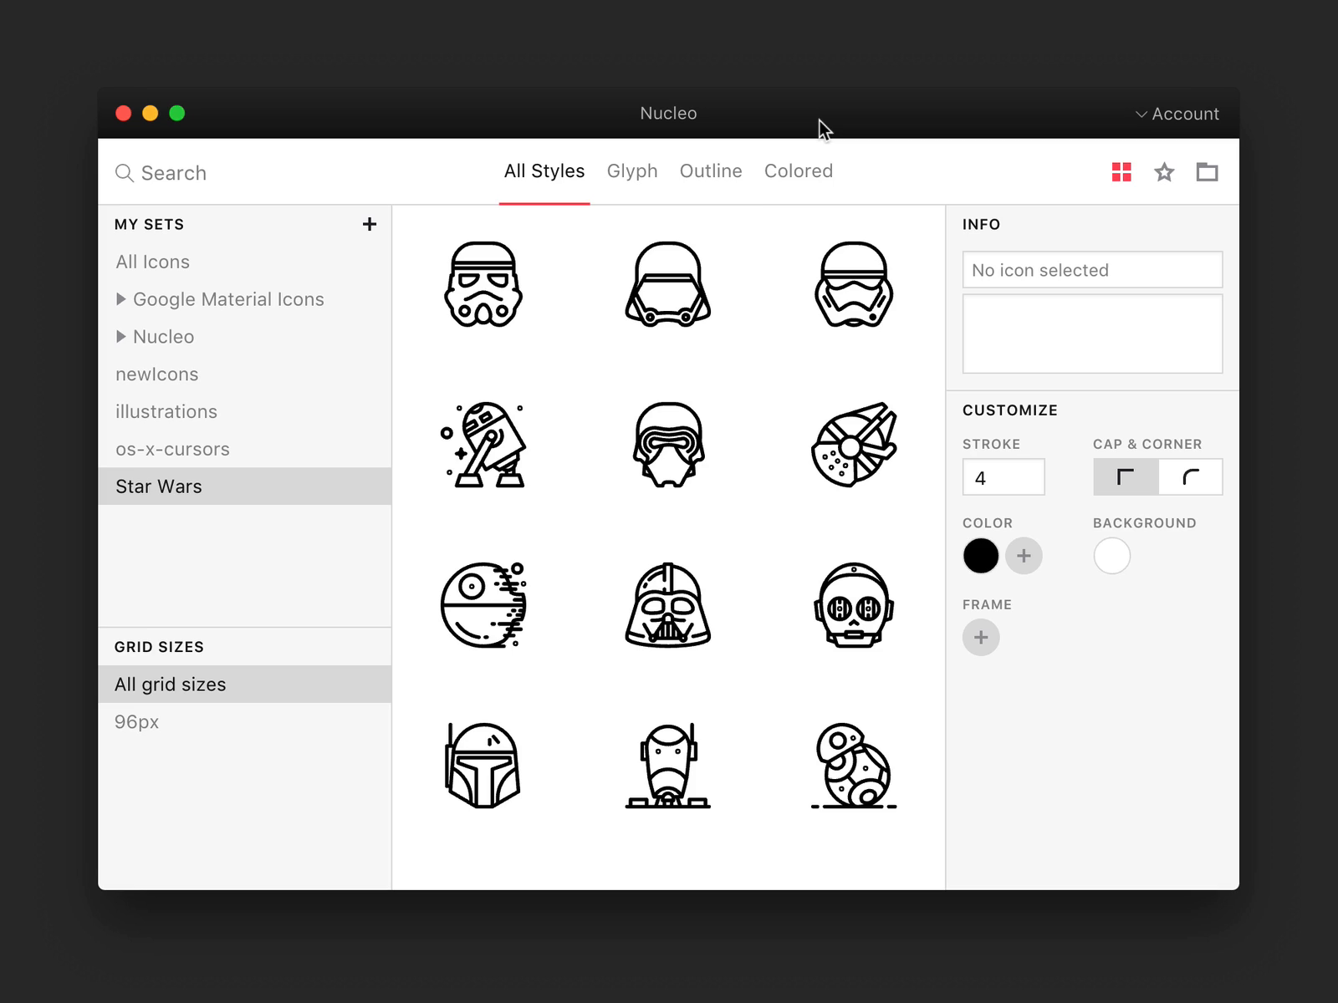Viewport: 1338px width, 1003px height.
Task: Switch to the Glyph tab
Action: 632,171
